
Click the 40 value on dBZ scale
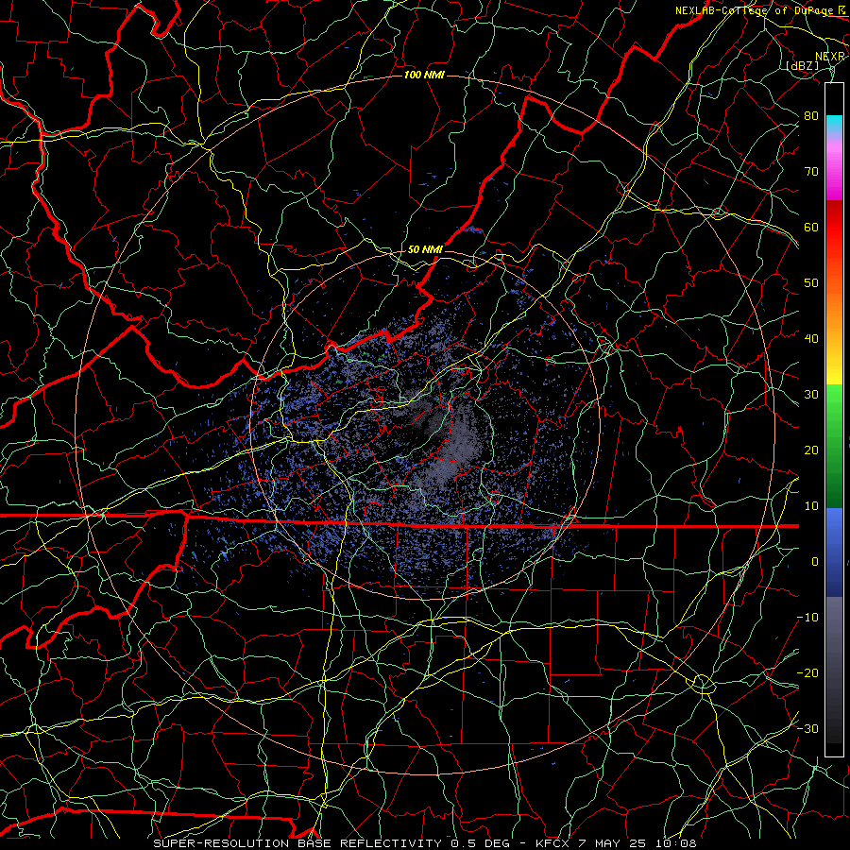click(811, 339)
